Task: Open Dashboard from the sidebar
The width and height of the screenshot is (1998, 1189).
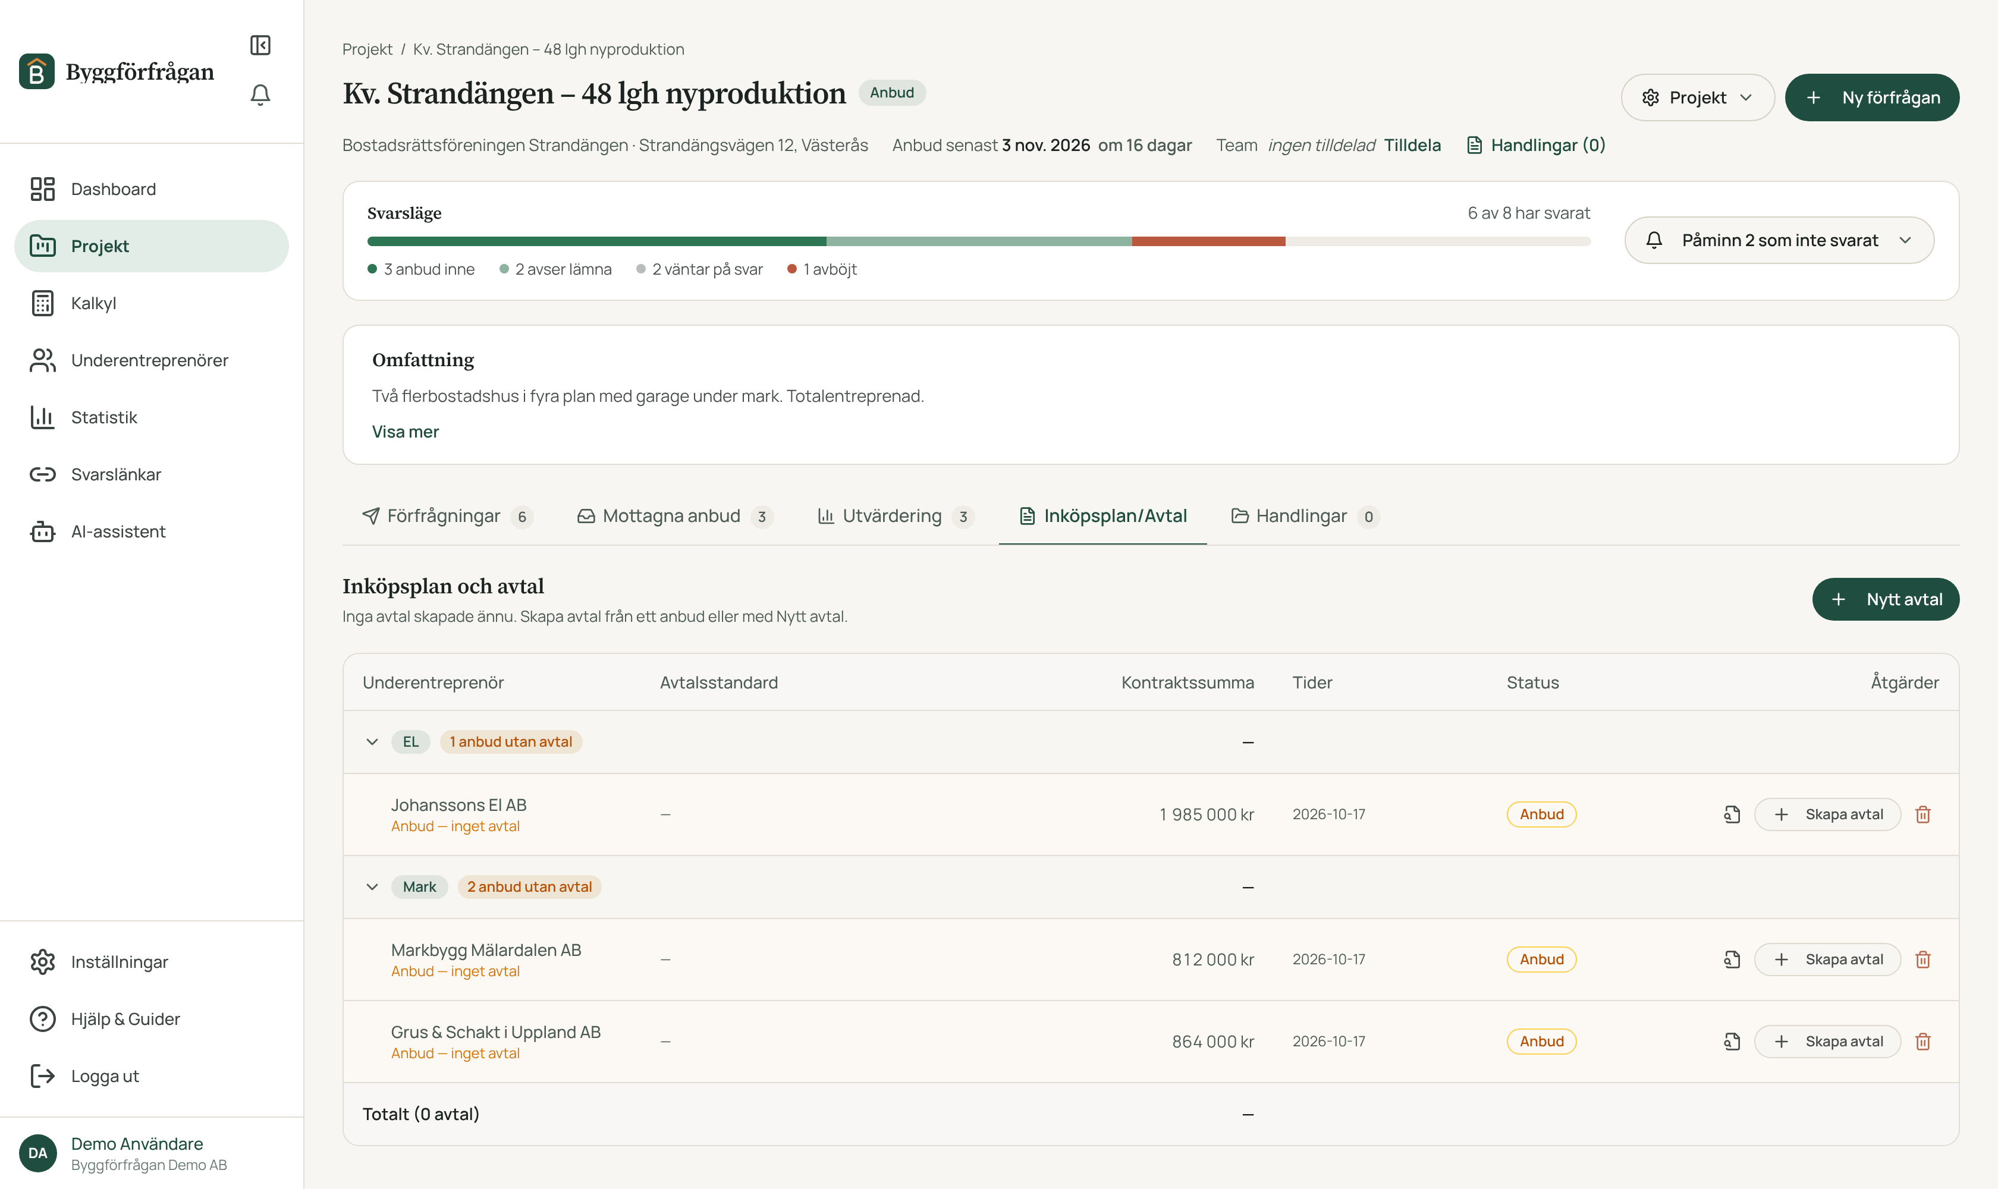Action: click(x=152, y=189)
